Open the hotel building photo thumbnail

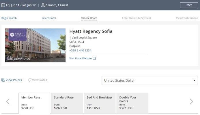point(35,45)
